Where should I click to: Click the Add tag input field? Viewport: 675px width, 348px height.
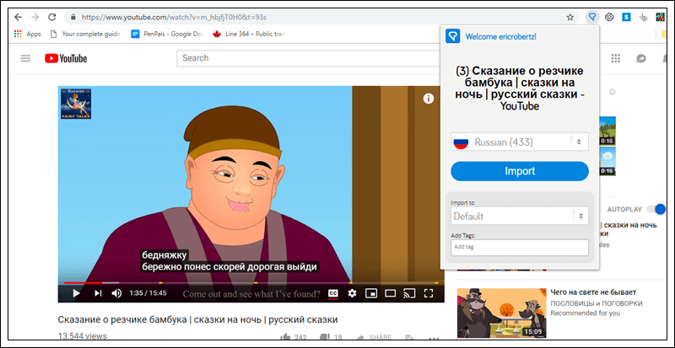(x=519, y=247)
